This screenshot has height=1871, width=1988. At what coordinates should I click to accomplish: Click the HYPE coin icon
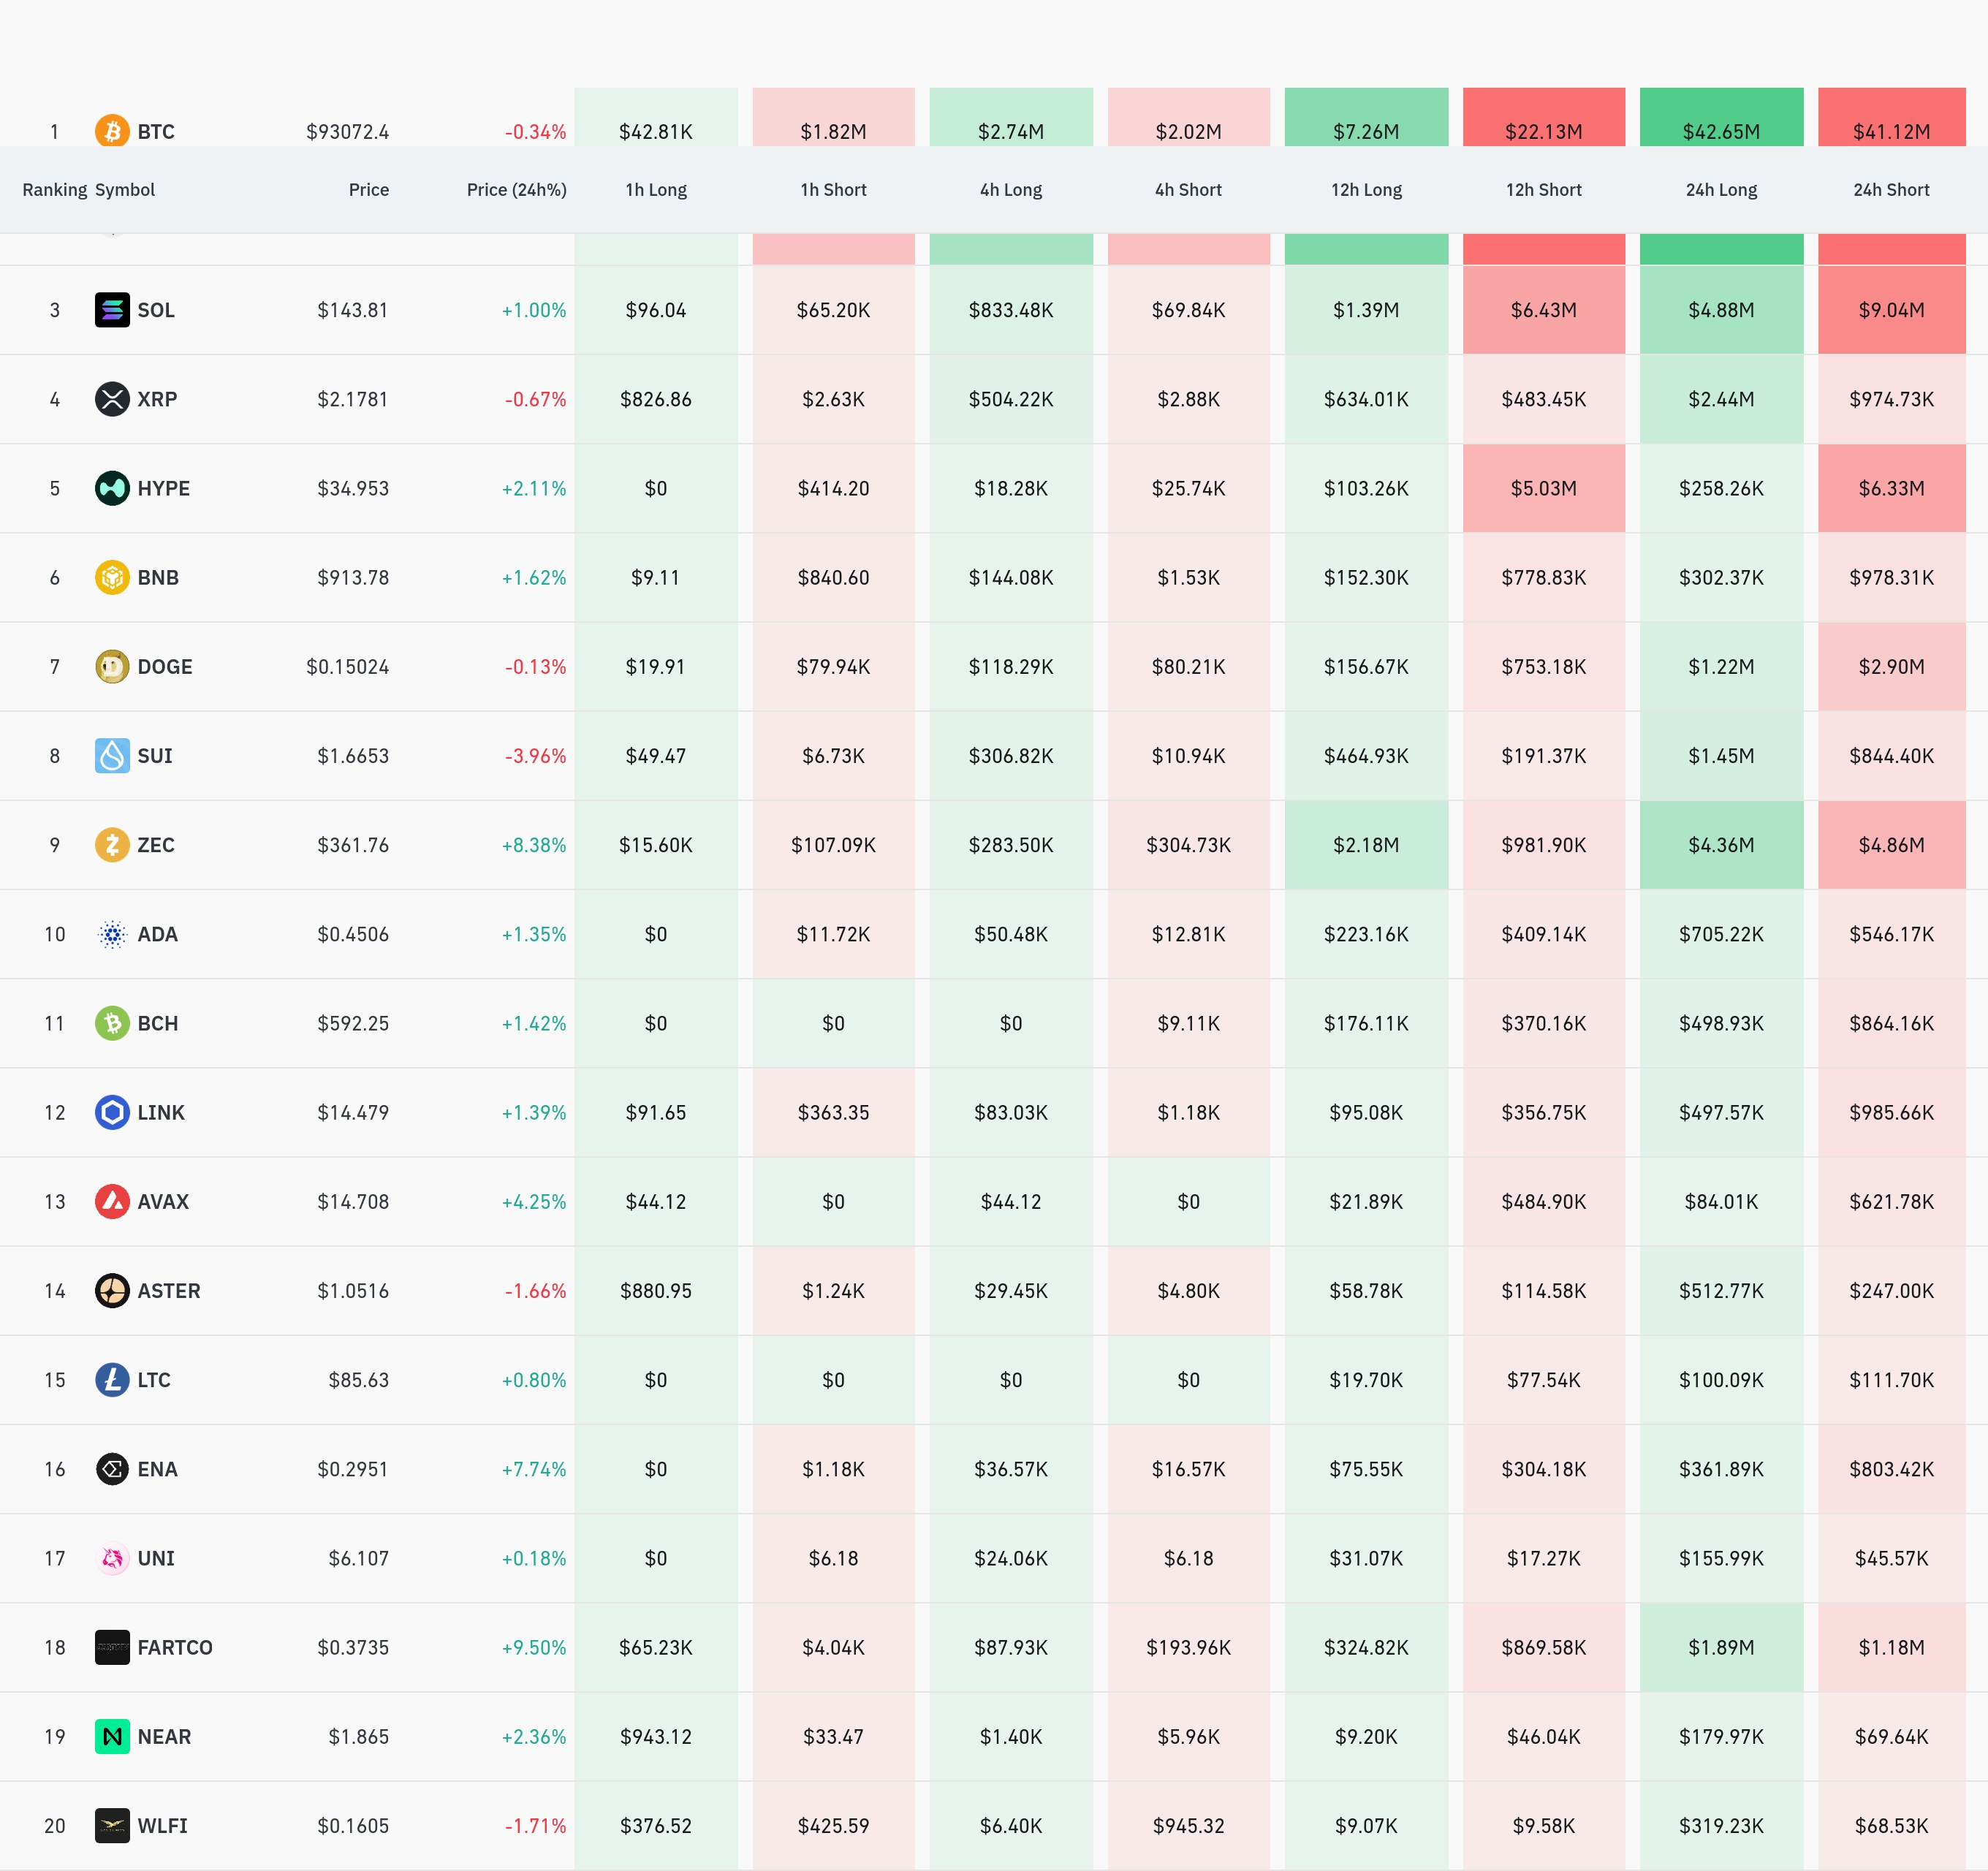click(112, 488)
